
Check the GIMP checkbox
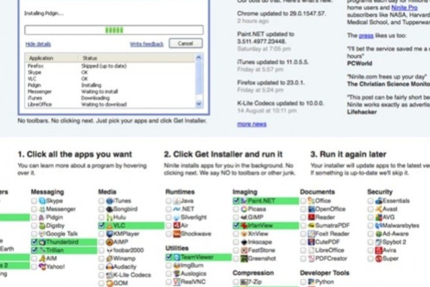236,218
